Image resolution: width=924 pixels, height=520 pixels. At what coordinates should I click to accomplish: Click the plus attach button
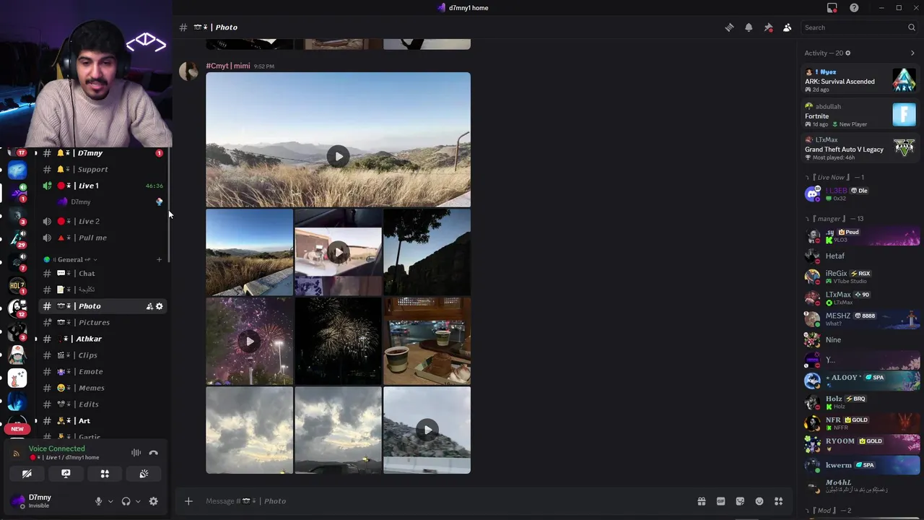(x=188, y=501)
